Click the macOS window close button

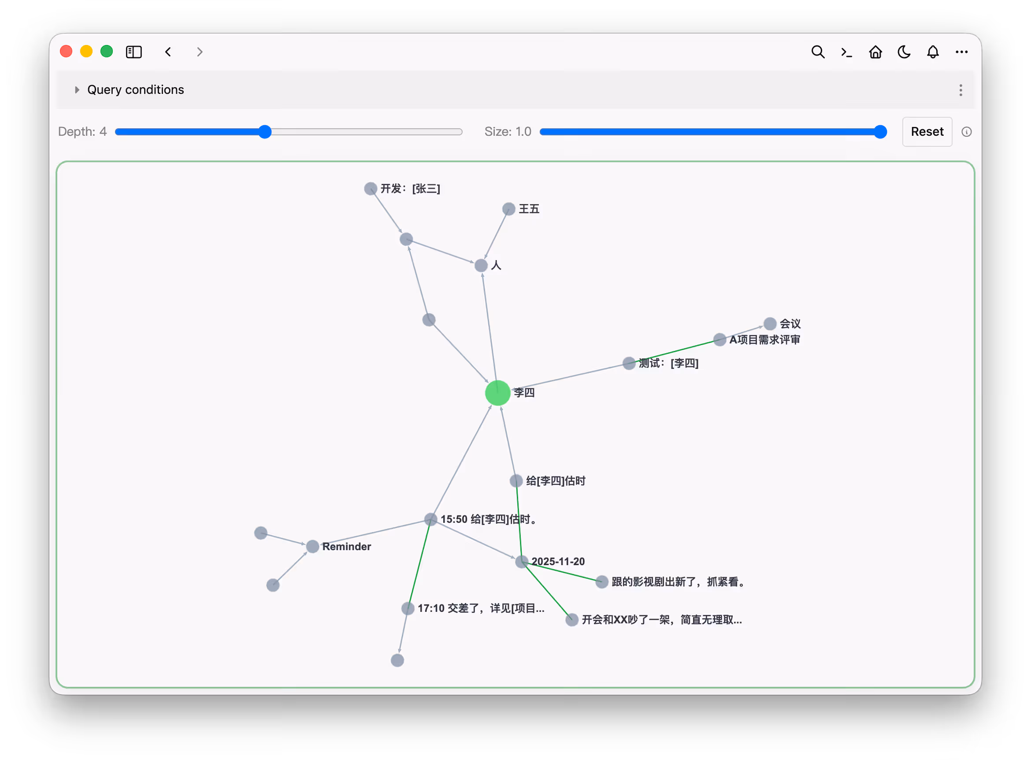66,52
